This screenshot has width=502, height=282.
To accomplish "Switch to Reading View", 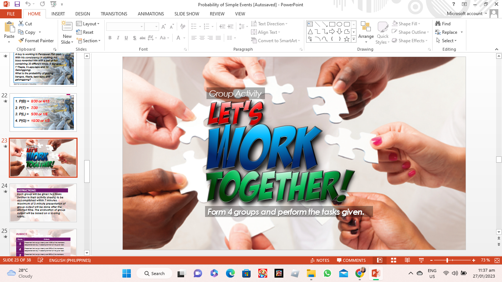I will click(x=407, y=260).
